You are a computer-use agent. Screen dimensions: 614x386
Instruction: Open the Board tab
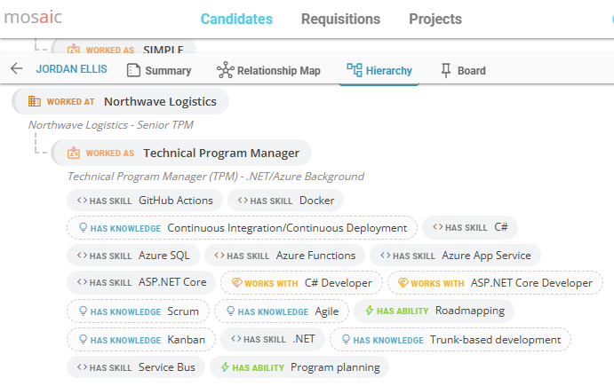pos(463,70)
